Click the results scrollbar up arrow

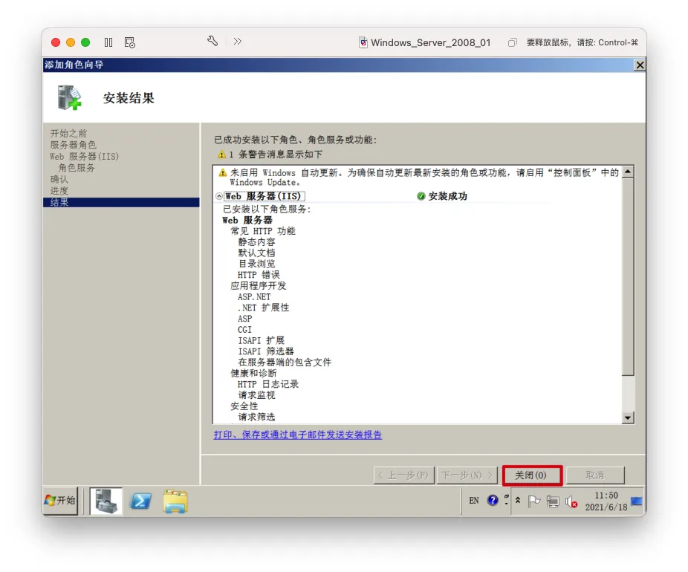(628, 172)
